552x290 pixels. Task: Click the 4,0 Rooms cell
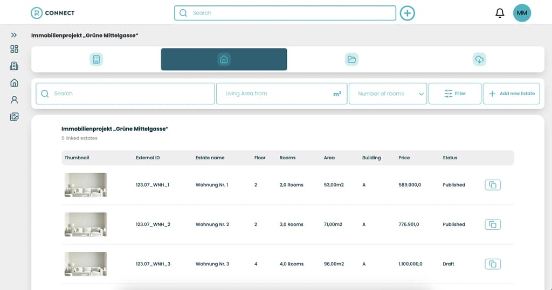point(292,264)
